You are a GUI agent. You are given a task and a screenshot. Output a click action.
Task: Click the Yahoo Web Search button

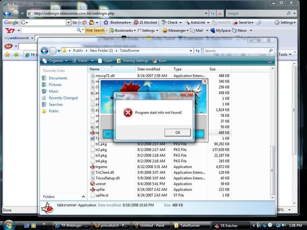[94, 30]
